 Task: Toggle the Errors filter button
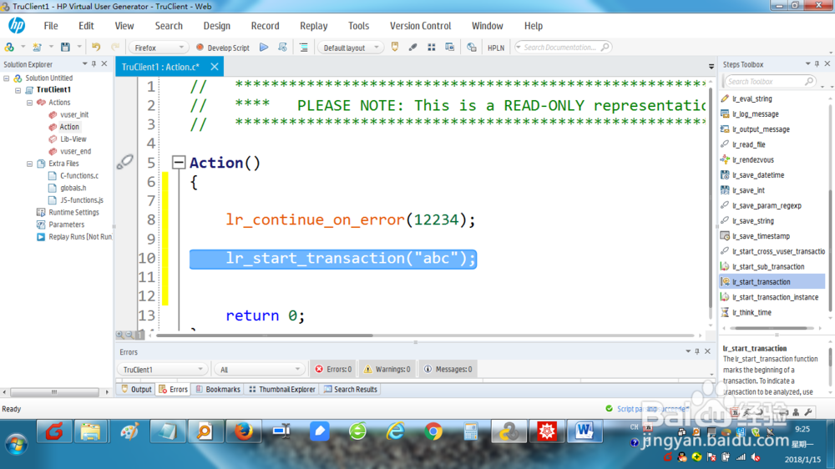coord(333,369)
